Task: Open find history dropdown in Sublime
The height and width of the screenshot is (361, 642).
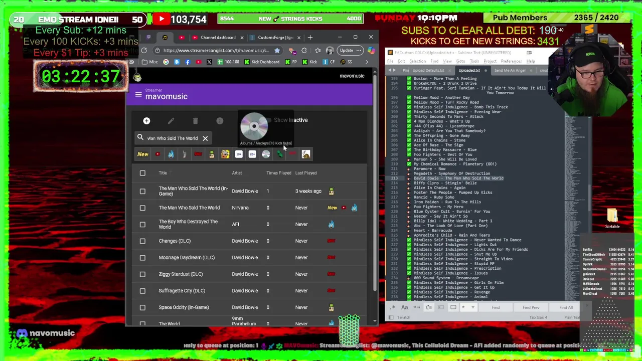Action: click(472, 307)
